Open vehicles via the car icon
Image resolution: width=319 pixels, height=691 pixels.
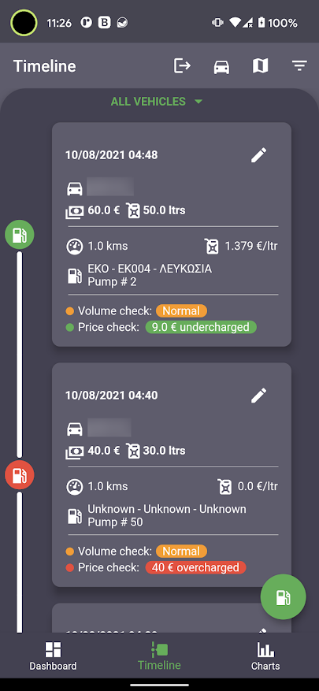click(221, 66)
